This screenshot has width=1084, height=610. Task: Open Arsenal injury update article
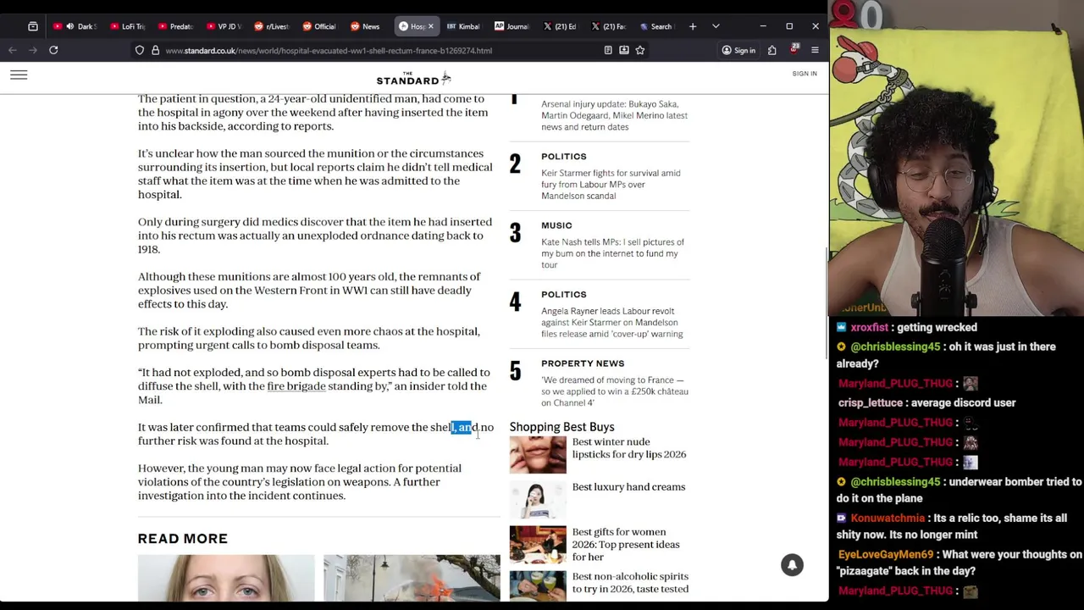click(614, 115)
